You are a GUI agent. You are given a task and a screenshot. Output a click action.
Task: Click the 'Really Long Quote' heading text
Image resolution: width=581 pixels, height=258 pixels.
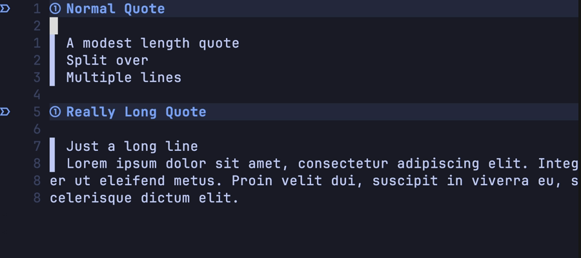[x=136, y=112]
